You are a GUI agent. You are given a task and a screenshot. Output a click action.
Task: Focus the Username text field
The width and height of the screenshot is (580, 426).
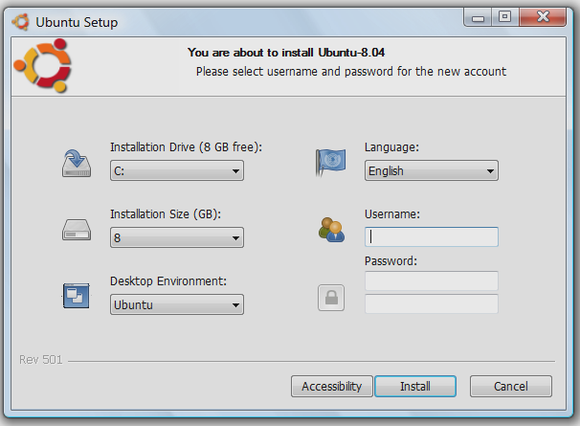pyautogui.click(x=432, y=236)
